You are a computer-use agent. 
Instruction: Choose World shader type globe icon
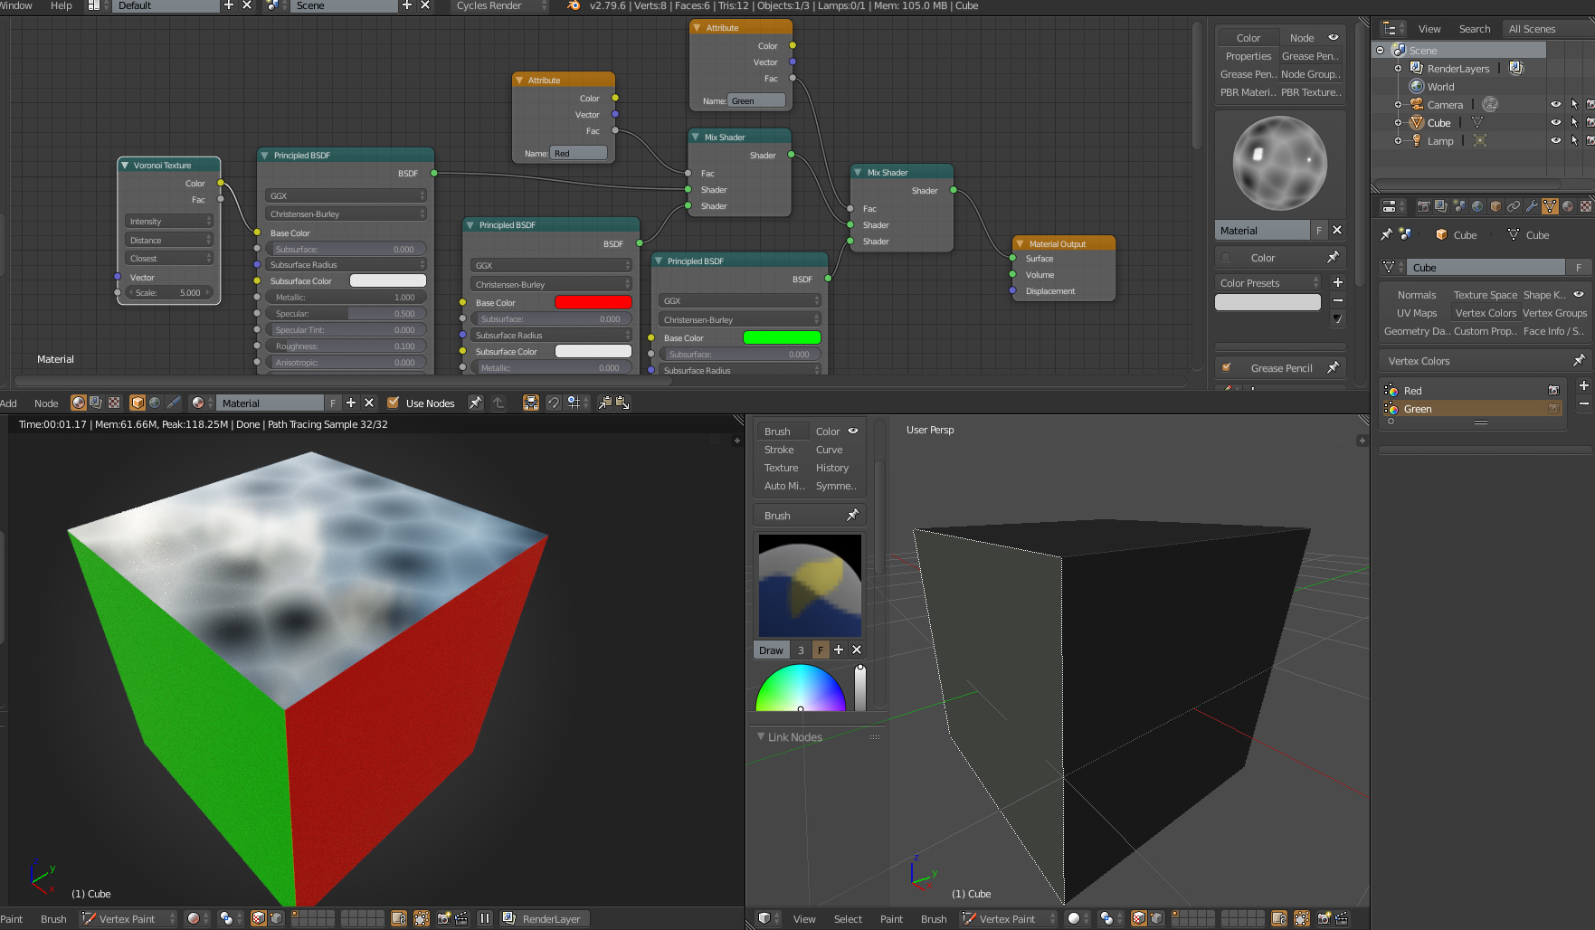pyautogui.click(x=155, y=403)
